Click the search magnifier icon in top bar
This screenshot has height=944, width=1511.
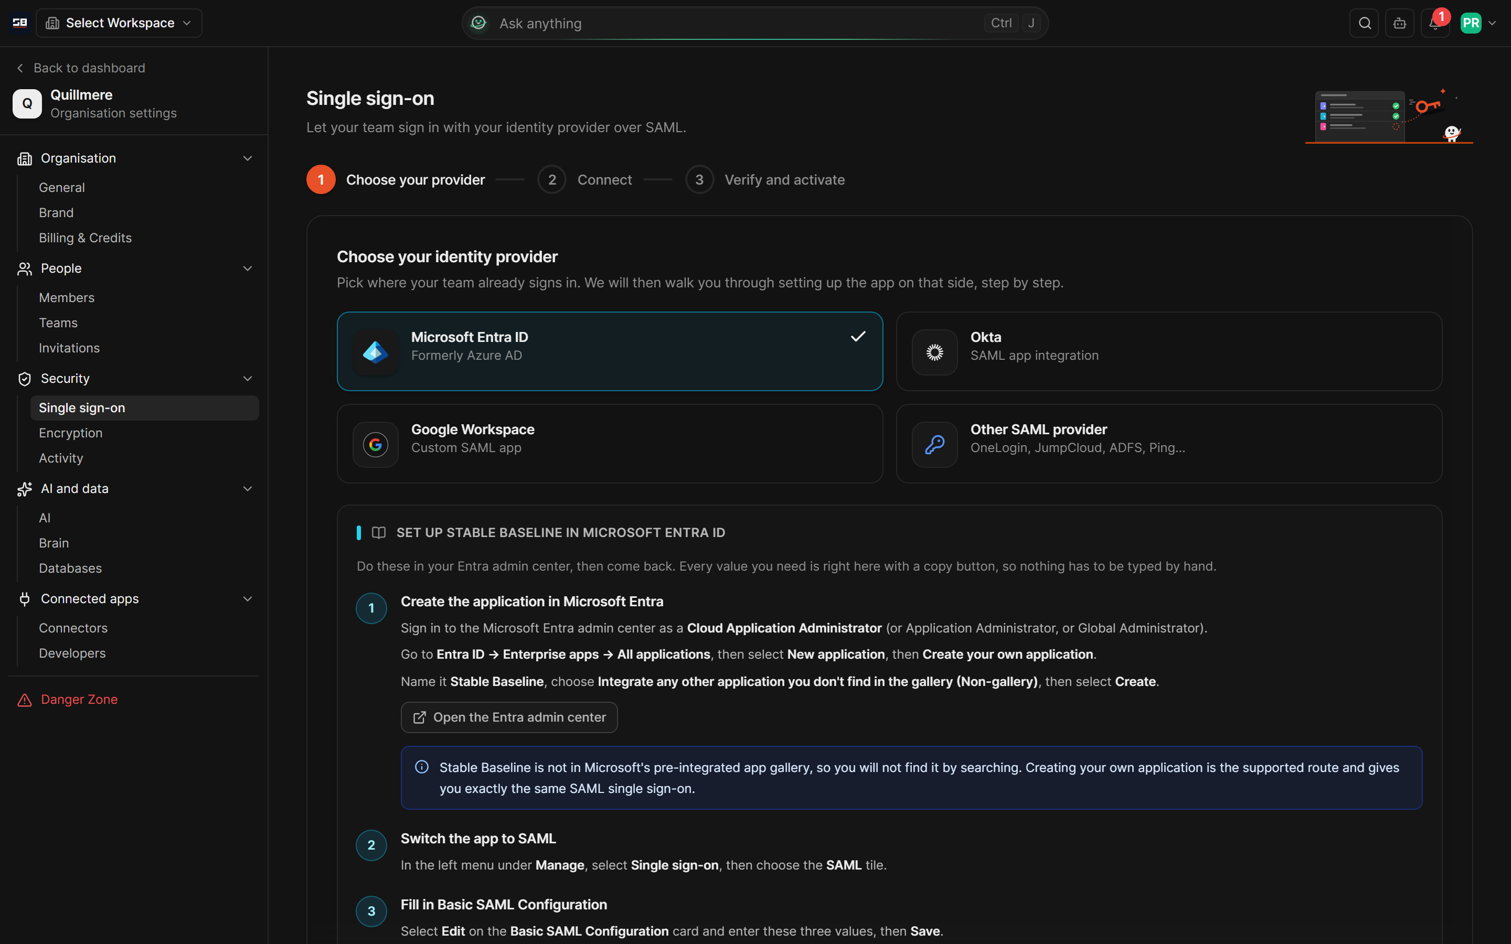(x=1364, y=23)
